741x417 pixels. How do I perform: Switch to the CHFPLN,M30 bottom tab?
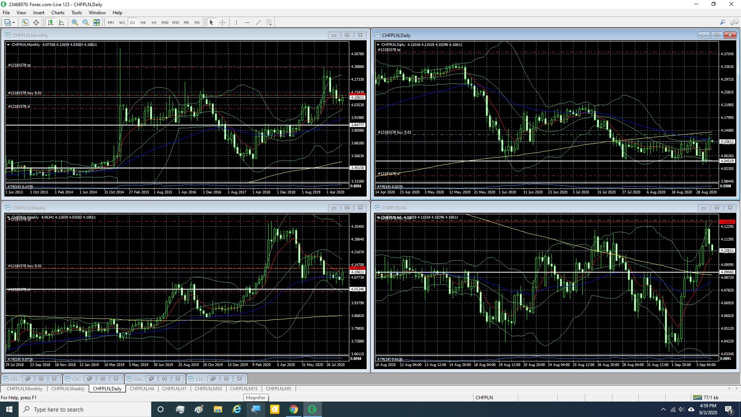208,389
